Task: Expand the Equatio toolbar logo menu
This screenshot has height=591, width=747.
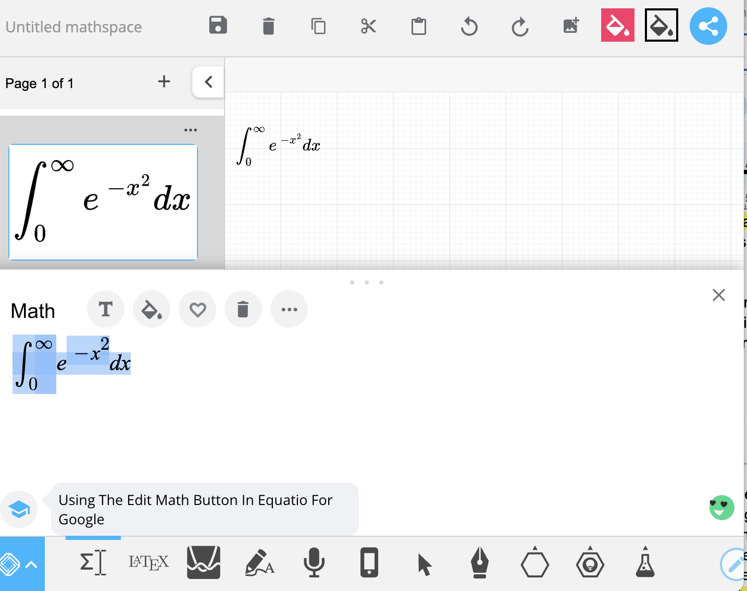Action: pyautogui.click(x=22, y=564)
